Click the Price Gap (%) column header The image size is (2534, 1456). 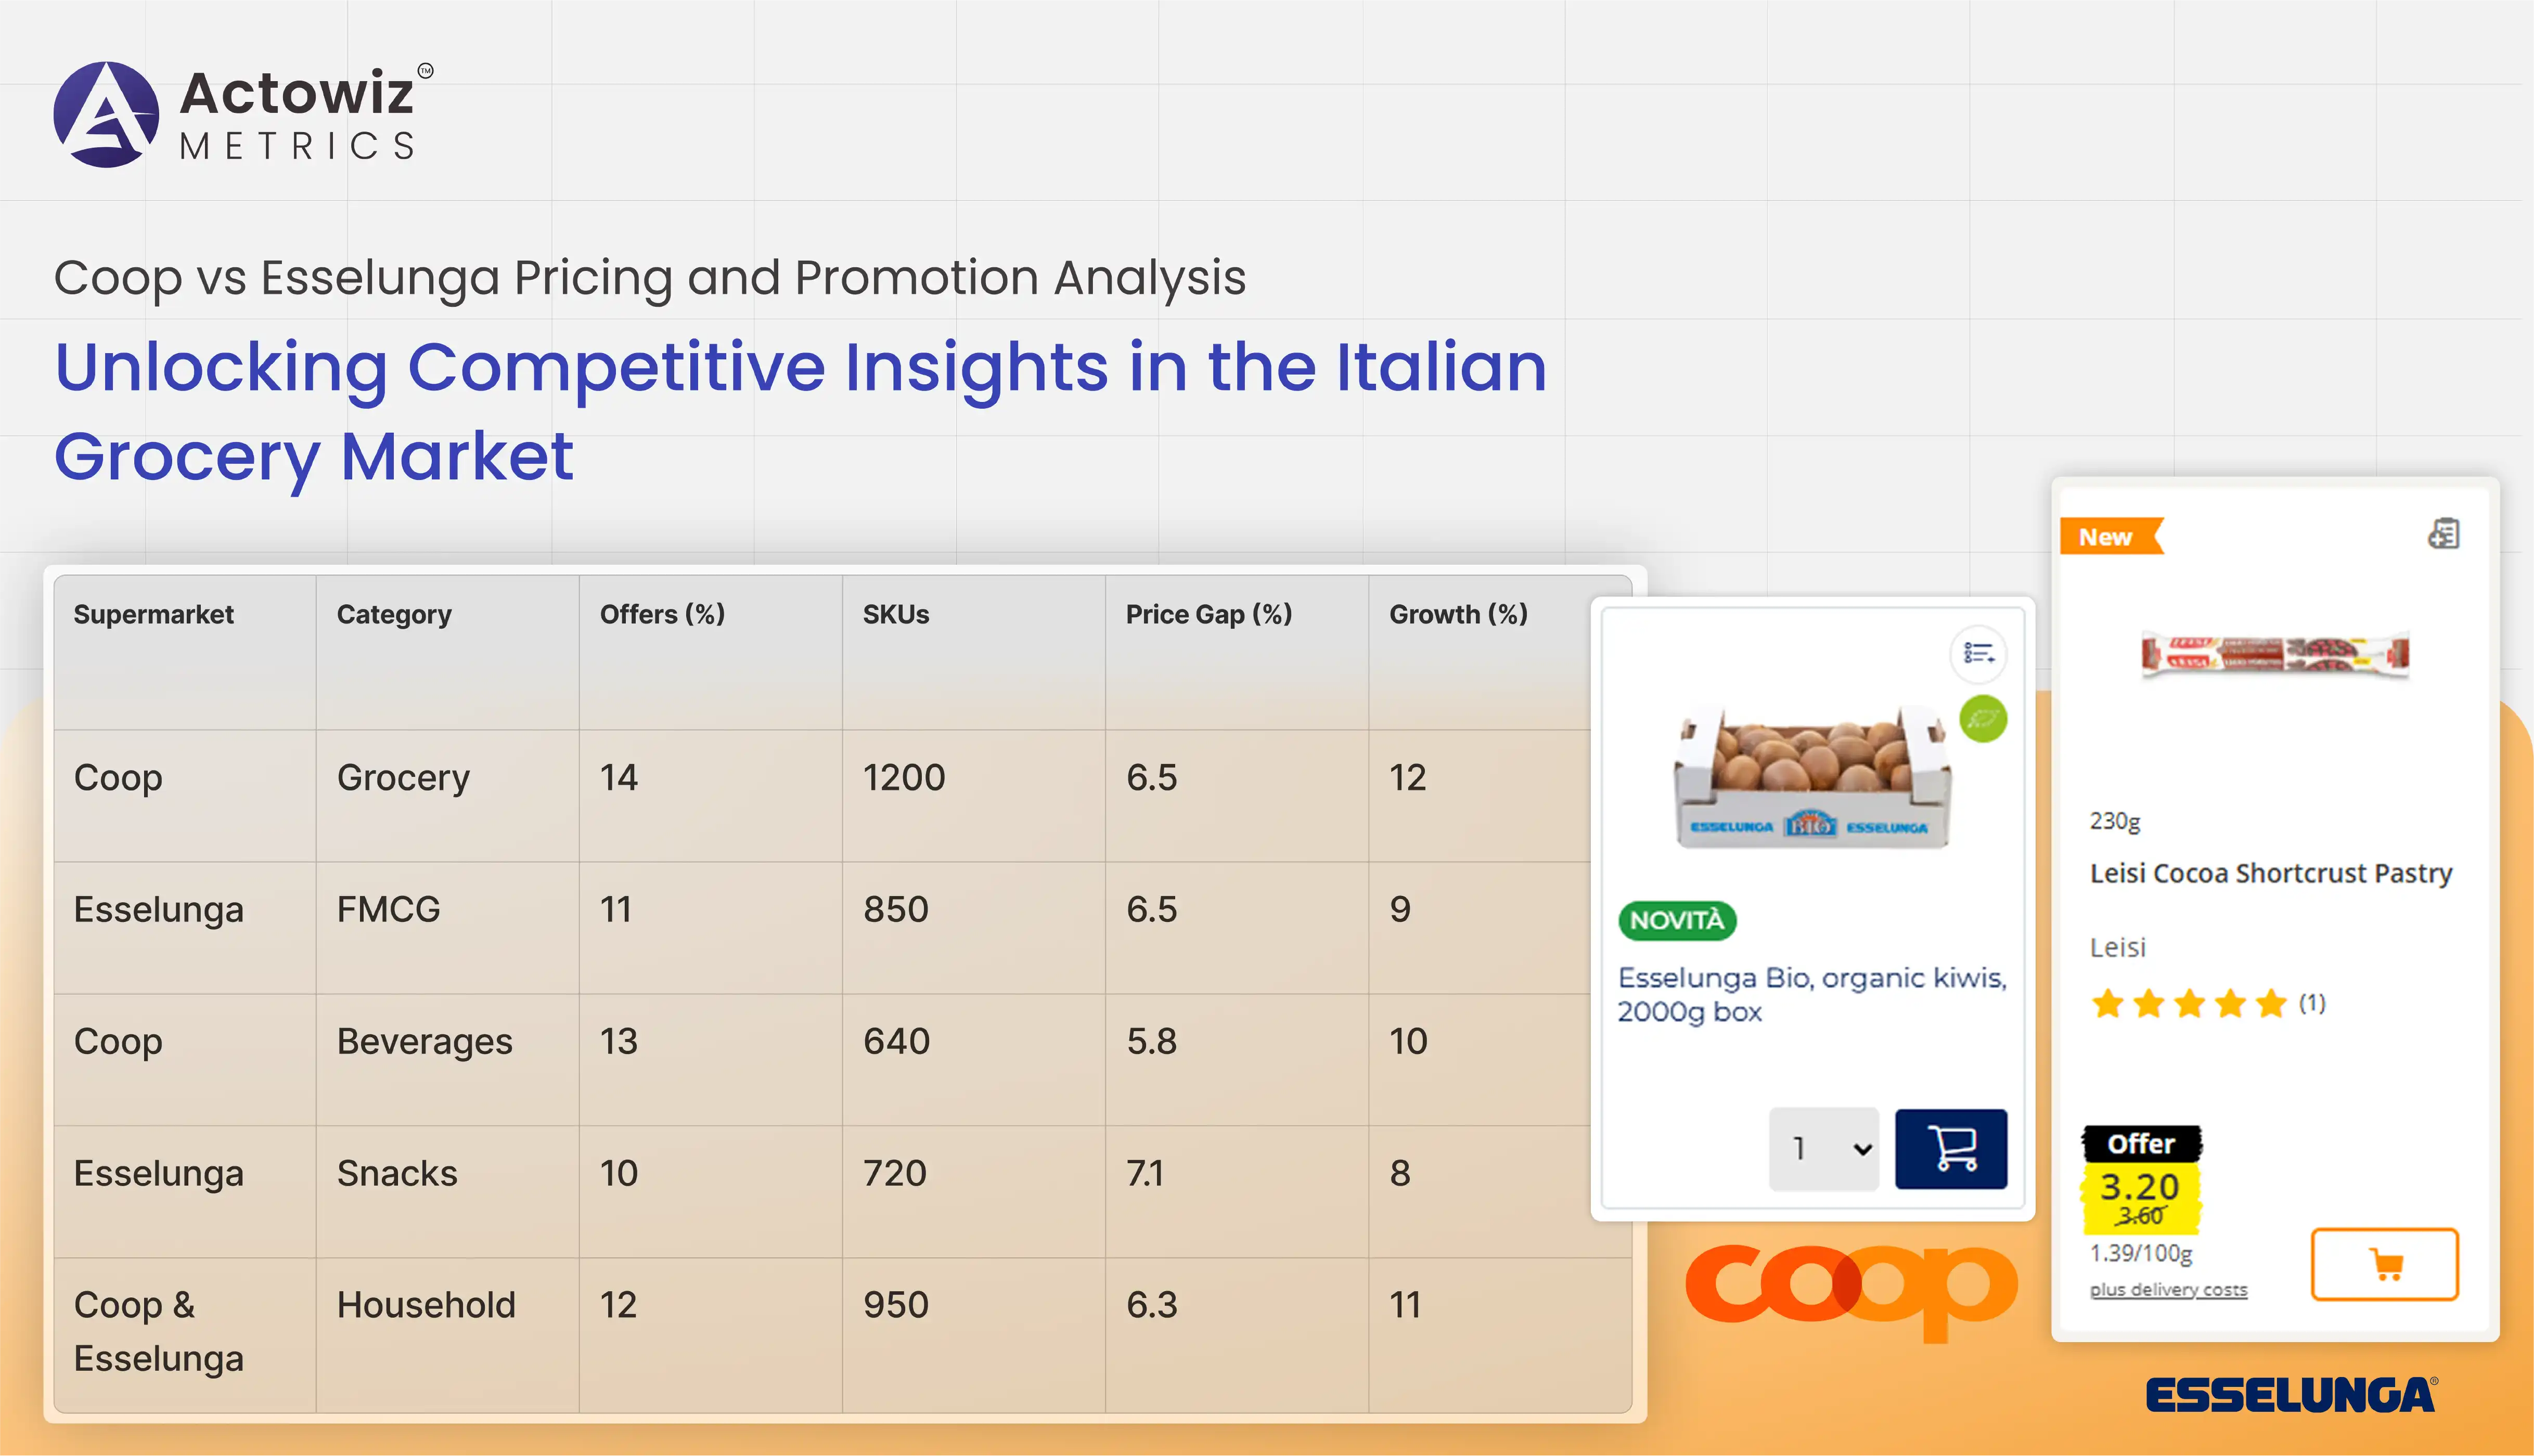1208,614
